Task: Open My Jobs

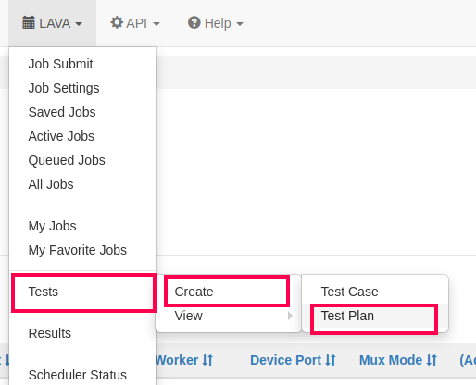Action: [x=82, y=226]
